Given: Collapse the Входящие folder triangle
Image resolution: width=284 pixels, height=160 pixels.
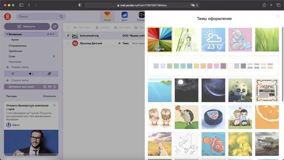Looking at the screenshot, I should pos(7,34).
